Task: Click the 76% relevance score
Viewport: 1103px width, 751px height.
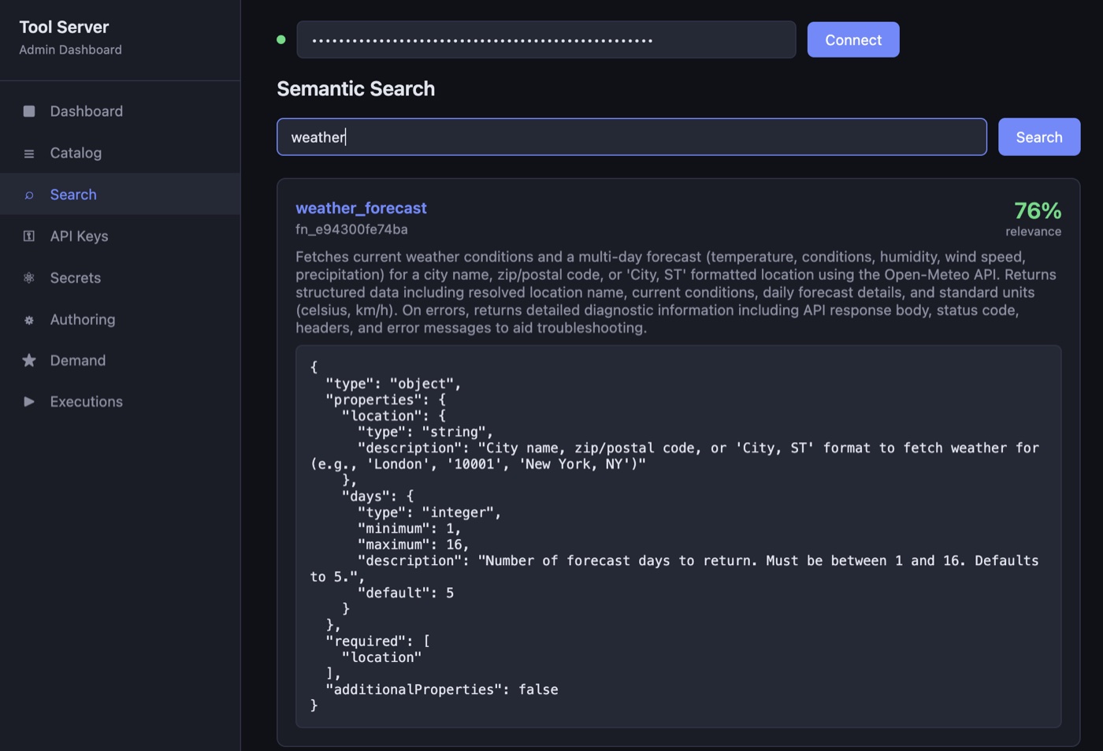Action: [x=1038, y=210]
